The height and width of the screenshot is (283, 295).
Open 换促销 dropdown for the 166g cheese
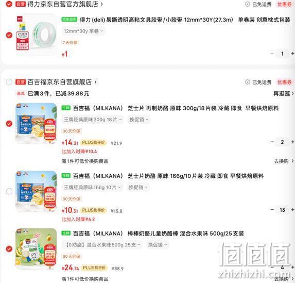(138, 187)
